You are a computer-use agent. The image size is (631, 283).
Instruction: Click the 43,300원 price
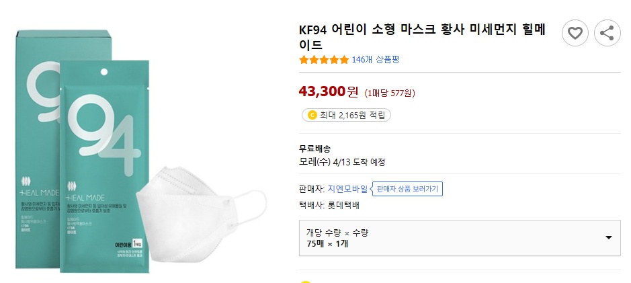click(x=329, y=91)
